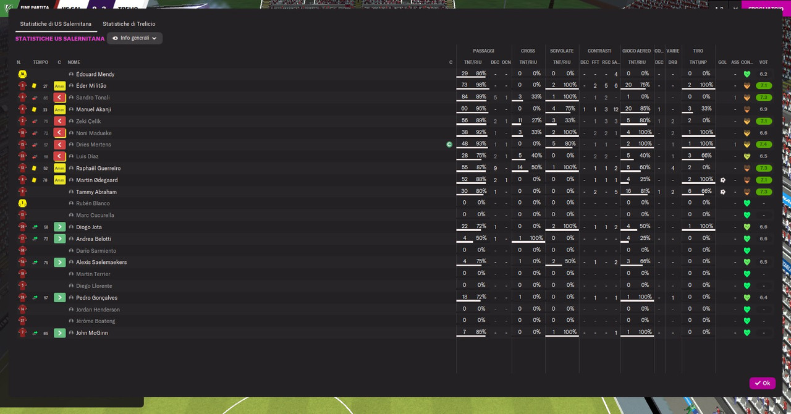Viewport: 791px width, 414px height.
Task: Expand the Info generali view dropdown
Action: coord(135,38)
